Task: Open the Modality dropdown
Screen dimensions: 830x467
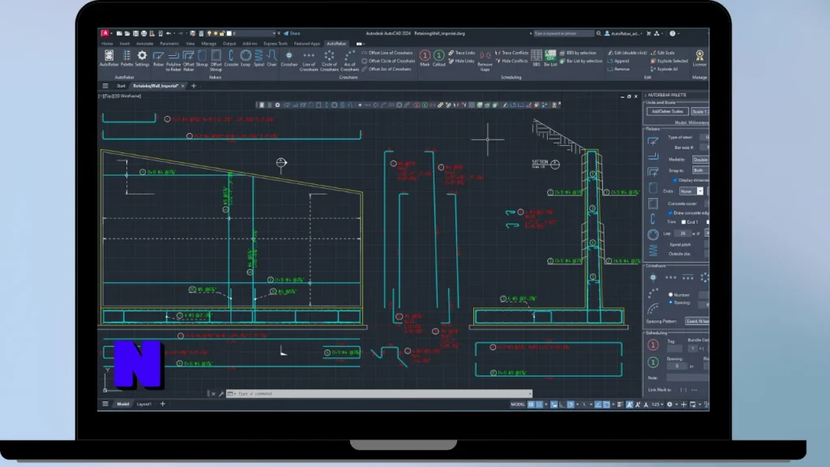Action: click(700, 160)
